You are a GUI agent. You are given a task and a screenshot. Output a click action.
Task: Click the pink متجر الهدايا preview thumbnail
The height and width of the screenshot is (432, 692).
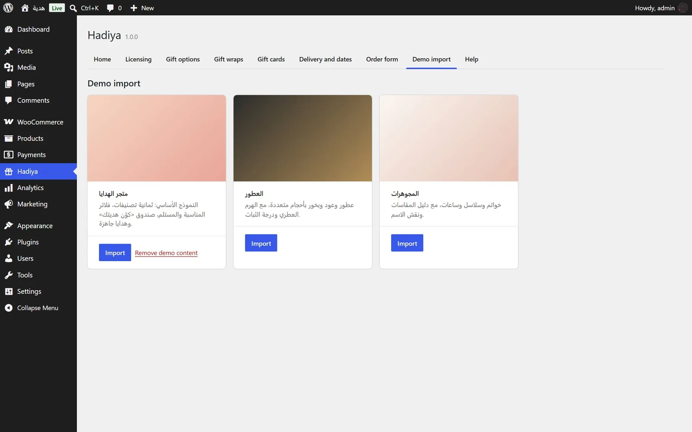(157, 138)
